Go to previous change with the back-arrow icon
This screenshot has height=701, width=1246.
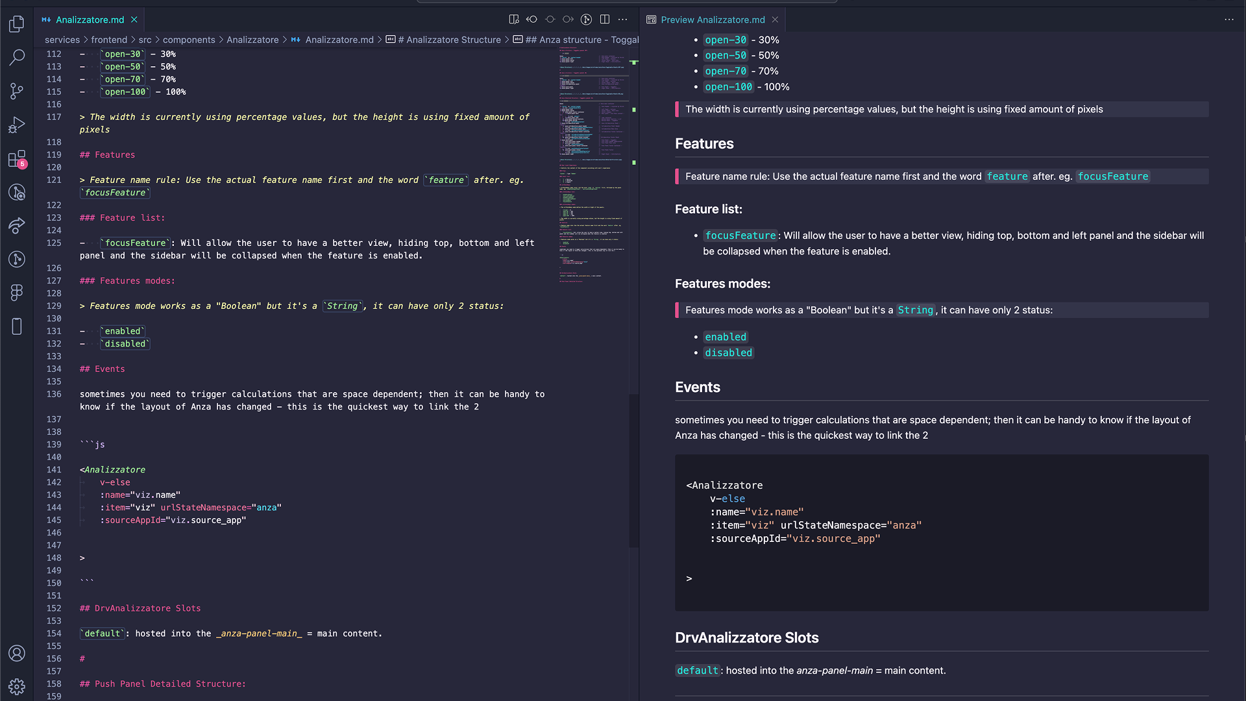pyautogui.click(x=532, y=19)
